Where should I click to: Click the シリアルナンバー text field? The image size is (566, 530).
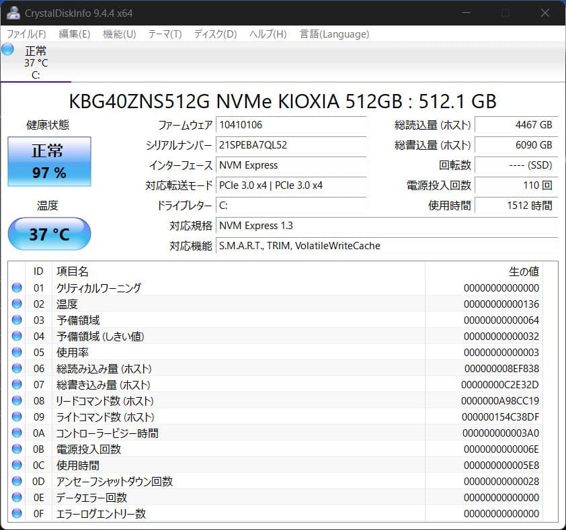click(292, 145)
